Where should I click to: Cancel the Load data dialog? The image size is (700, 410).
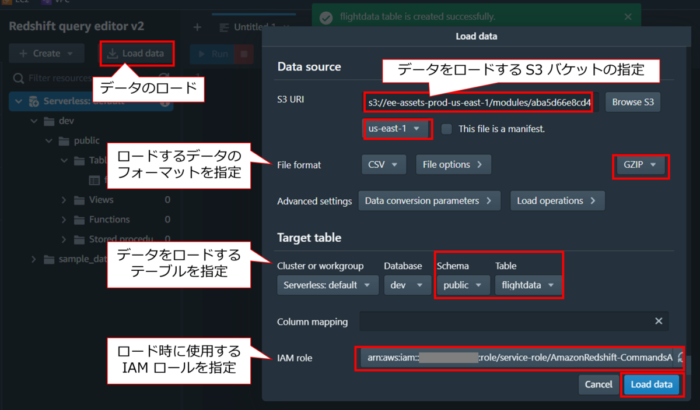[x=598, y=384]
